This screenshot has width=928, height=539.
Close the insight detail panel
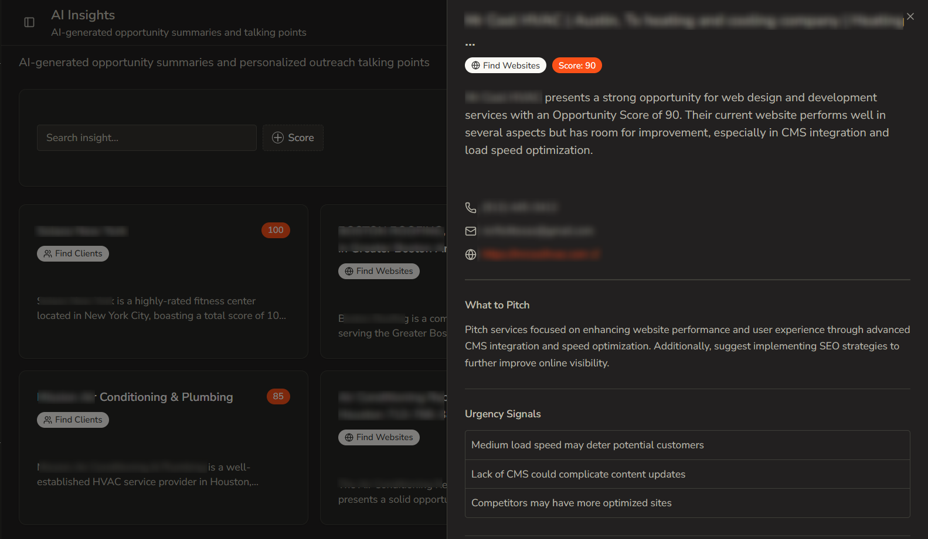pos(910,16)
